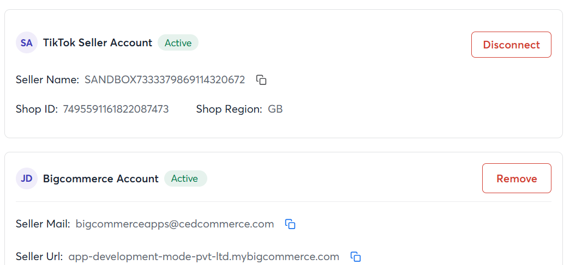Screen dimensions: 576x265
Task: Click the Shop ID label
Action: tap(37, 109)
